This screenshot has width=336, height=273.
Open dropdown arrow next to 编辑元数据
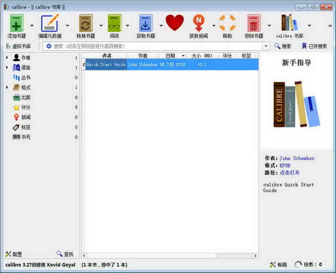[x=67, y=25]
